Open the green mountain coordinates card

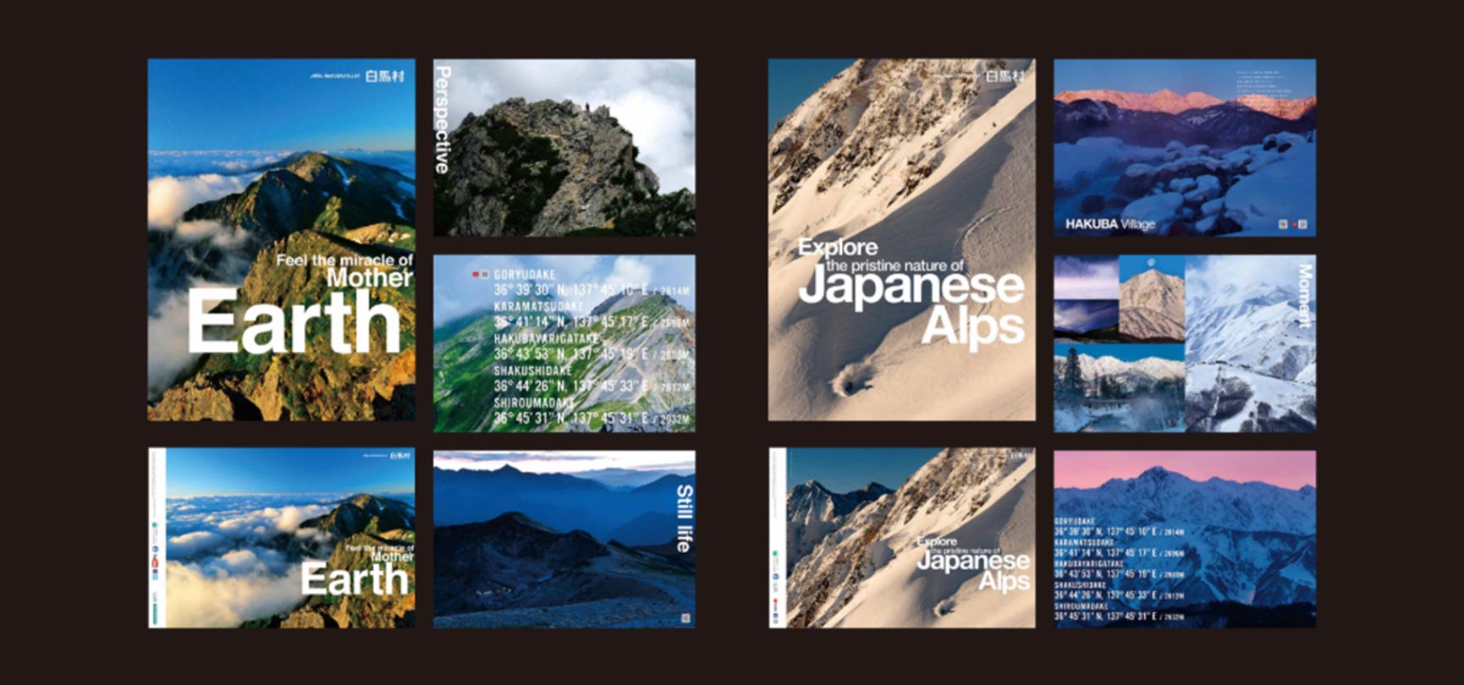pyautogui.click(x=564, y=343)
